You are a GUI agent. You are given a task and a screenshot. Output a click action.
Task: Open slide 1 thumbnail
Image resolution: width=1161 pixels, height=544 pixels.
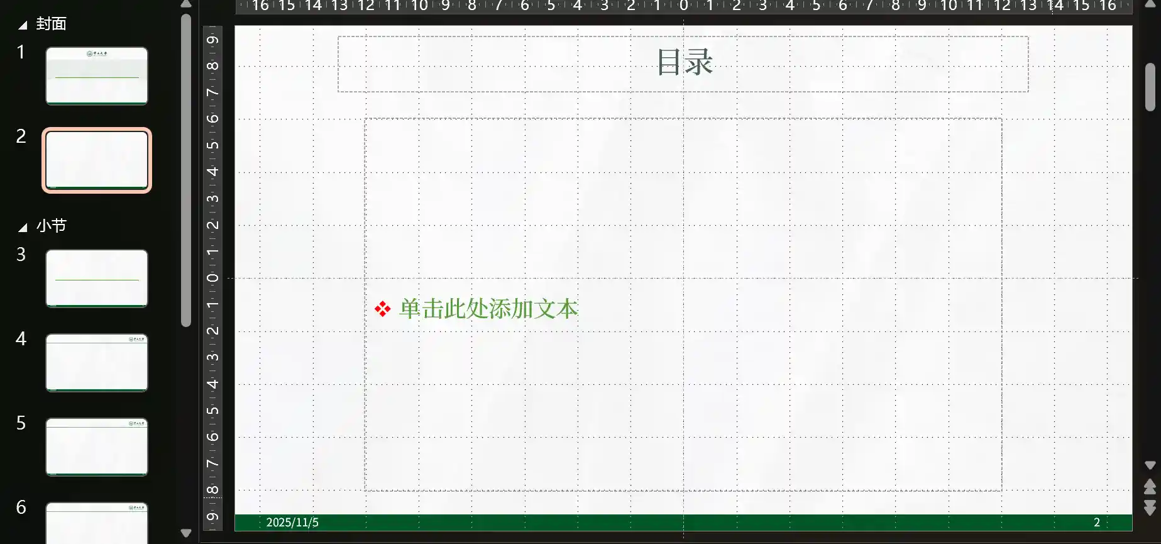click(x=97, y=75)
